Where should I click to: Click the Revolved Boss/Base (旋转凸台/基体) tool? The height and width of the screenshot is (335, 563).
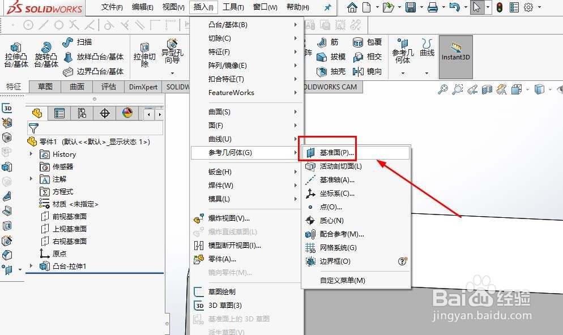coord(46,55)
